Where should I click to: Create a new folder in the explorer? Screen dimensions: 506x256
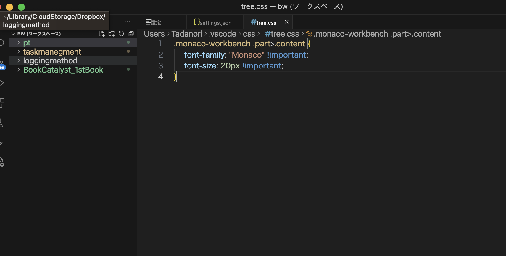tap(112, 34)
